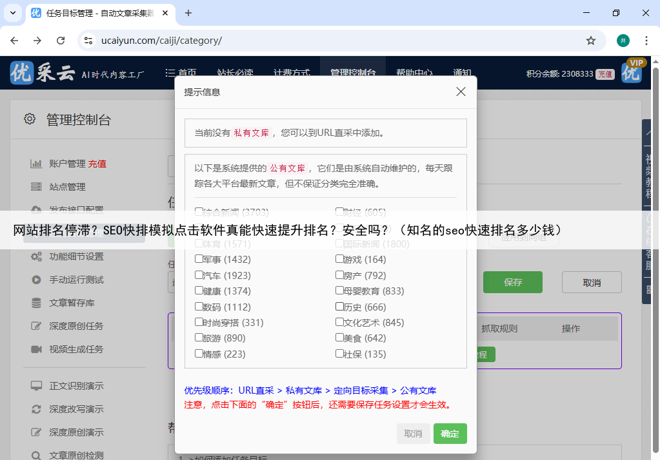Click the 视频生成任务 camera icon
The width and height of the screenshot is (660, 460).
pos(37,349)
